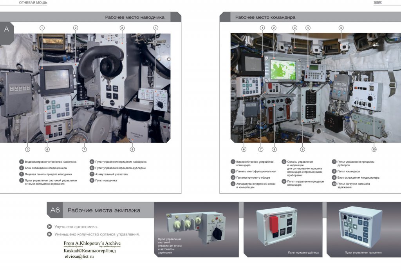Viewport: 401px width, 270px height.
Task: Click legend bullet 10 beside Пульт загрузки автомата
Action: point(334,184)
